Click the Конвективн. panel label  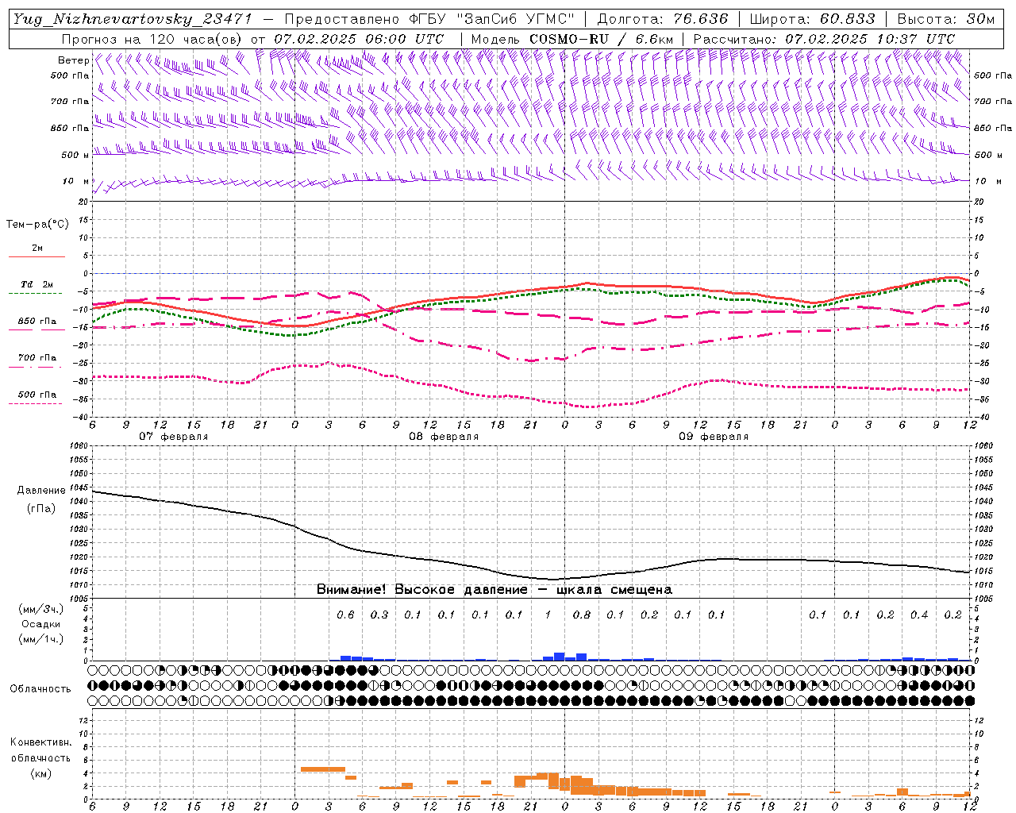40,742
